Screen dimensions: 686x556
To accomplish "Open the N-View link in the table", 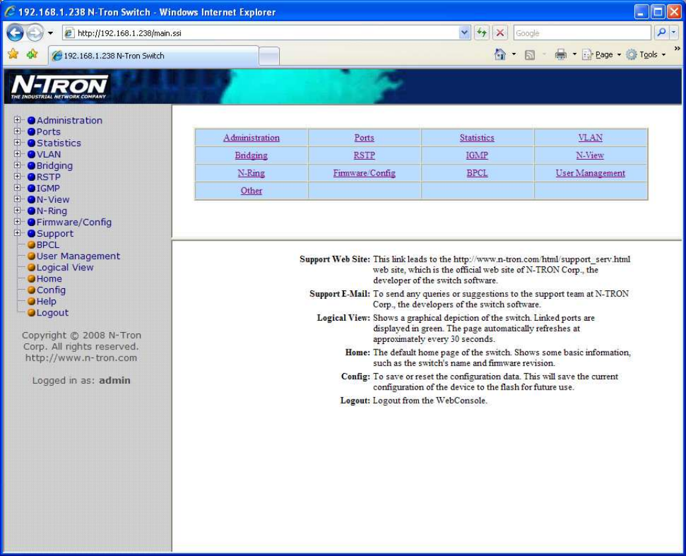I will [590, 155].
